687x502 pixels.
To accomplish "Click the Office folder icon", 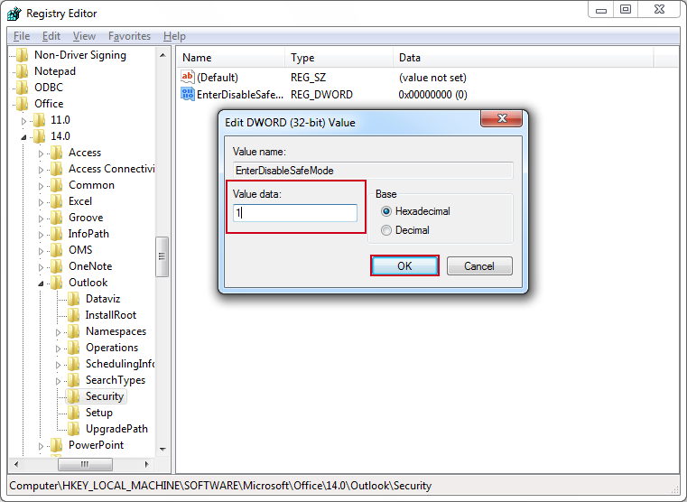I will tap(23, 103).
